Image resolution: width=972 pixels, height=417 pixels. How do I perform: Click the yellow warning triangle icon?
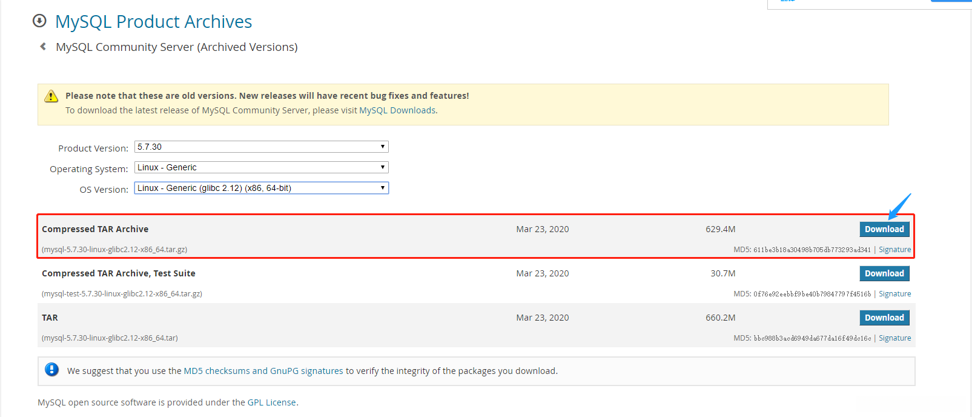[x=51, y=96]
